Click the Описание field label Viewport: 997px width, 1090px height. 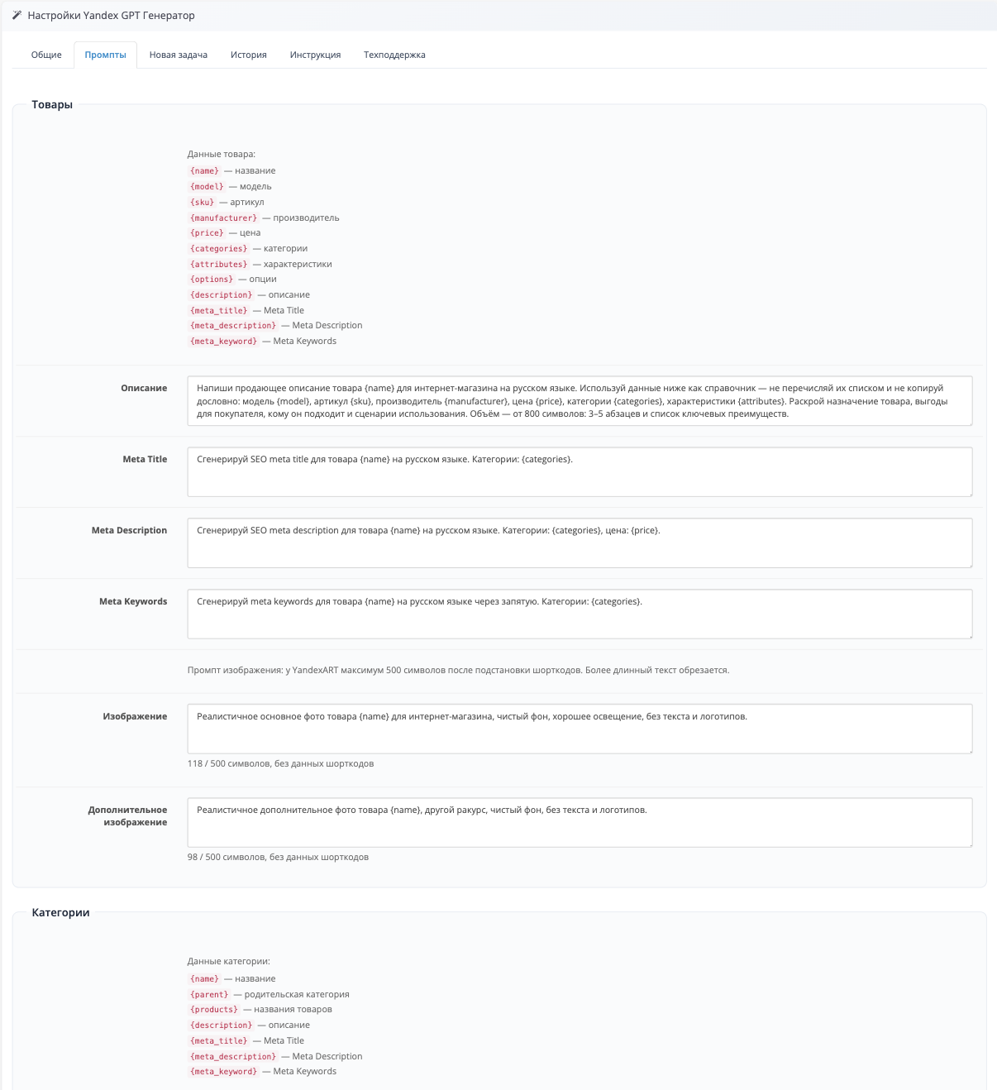click(144, 388)
